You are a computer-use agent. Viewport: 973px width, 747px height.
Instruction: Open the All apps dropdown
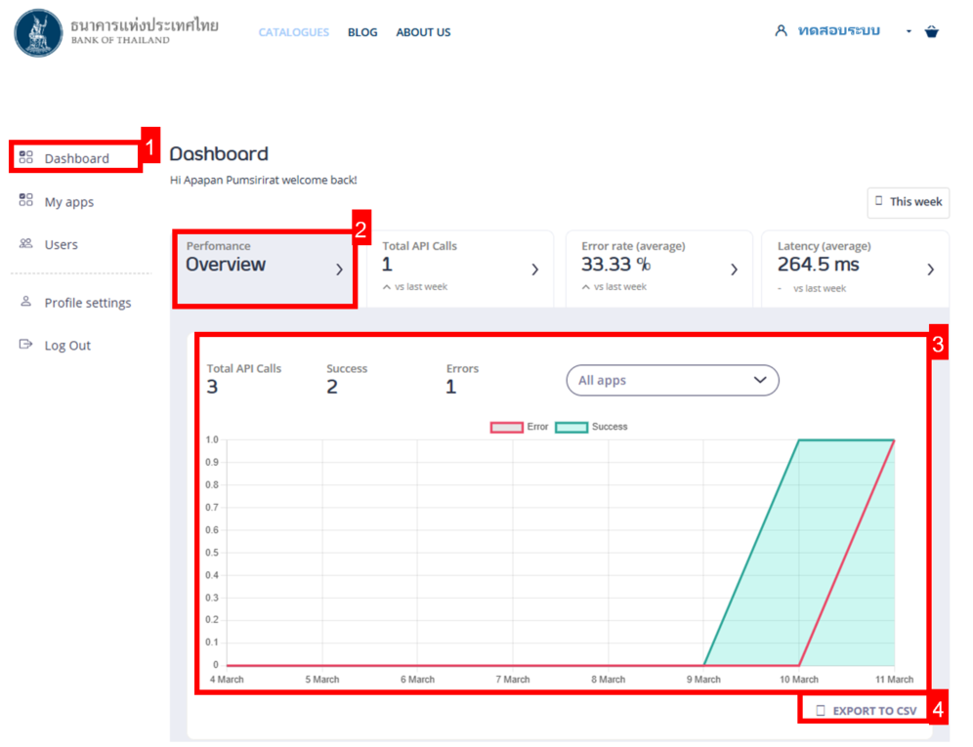[672, 380]
